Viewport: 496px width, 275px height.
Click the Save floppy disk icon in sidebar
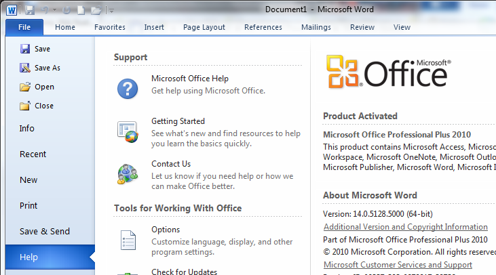(x=25, y=49)
